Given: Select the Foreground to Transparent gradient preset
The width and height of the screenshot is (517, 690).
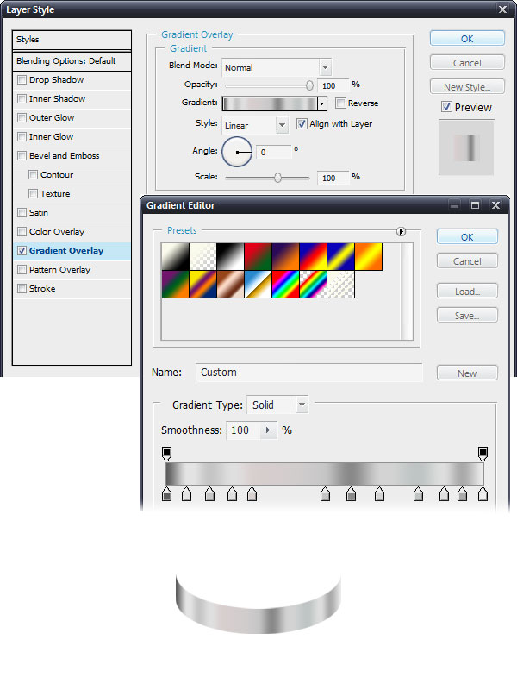Looking at the screenshot, I should 202,256.
